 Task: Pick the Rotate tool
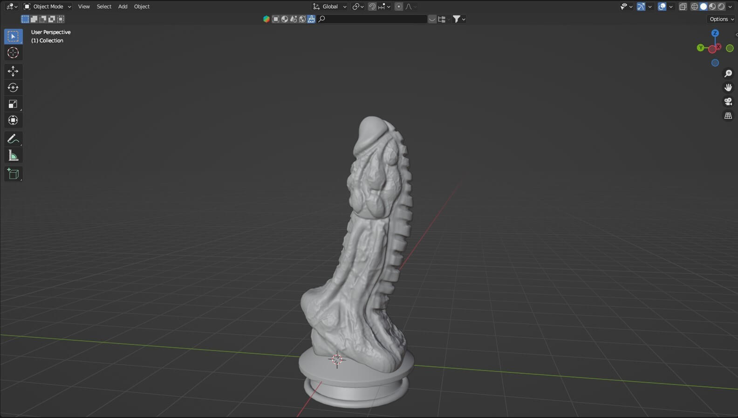point(13,88)
